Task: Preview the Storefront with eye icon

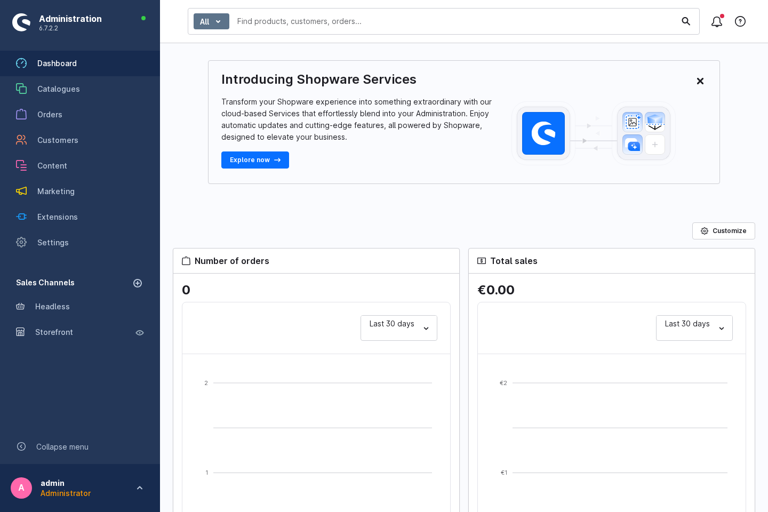Action: tap(140, 333)
